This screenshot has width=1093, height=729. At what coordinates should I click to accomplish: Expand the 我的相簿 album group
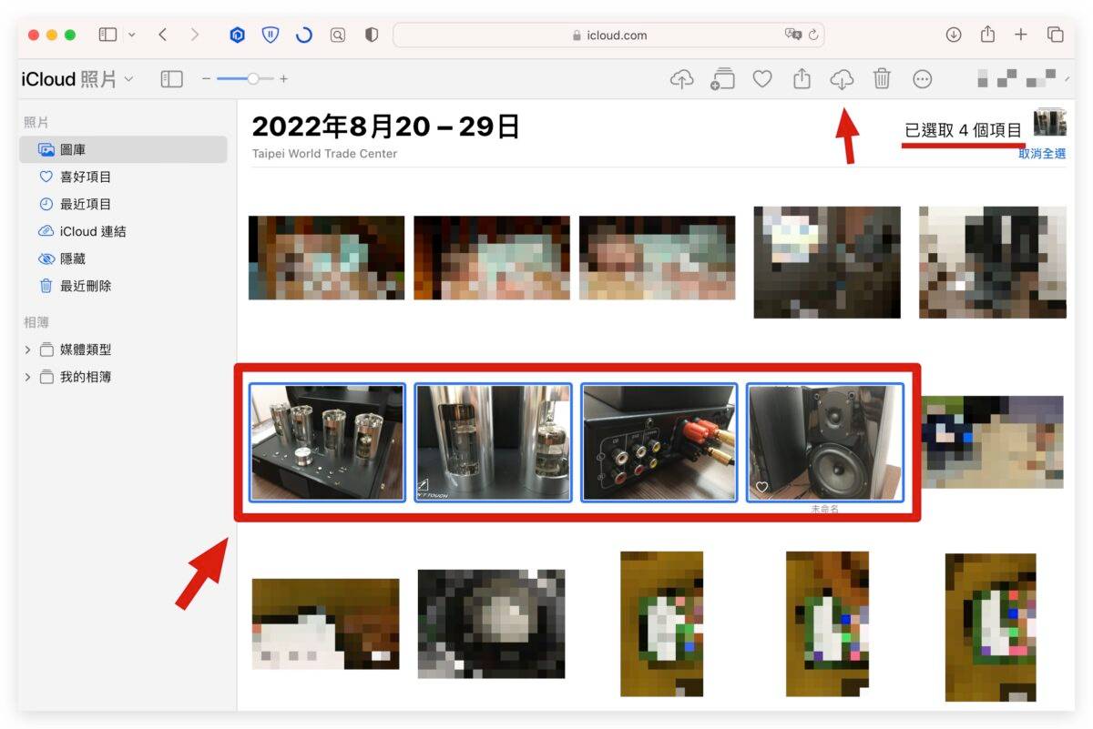[26, 377]
